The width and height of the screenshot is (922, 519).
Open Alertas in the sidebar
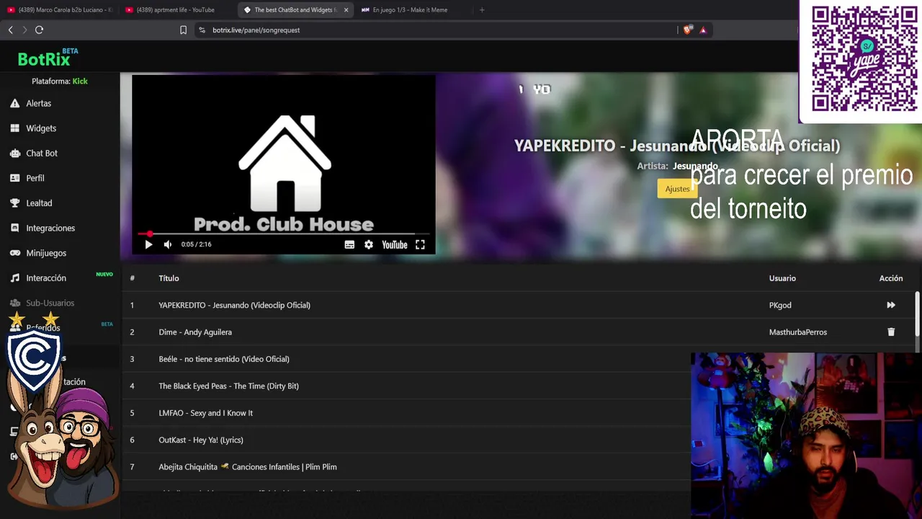click(x=39, y=103)
